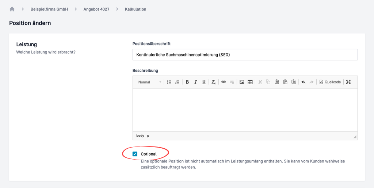This screenshot has height=188, width=374.
Task: Insert a link using chain icon
Action: pyautogui.click(x=224, y=82)
